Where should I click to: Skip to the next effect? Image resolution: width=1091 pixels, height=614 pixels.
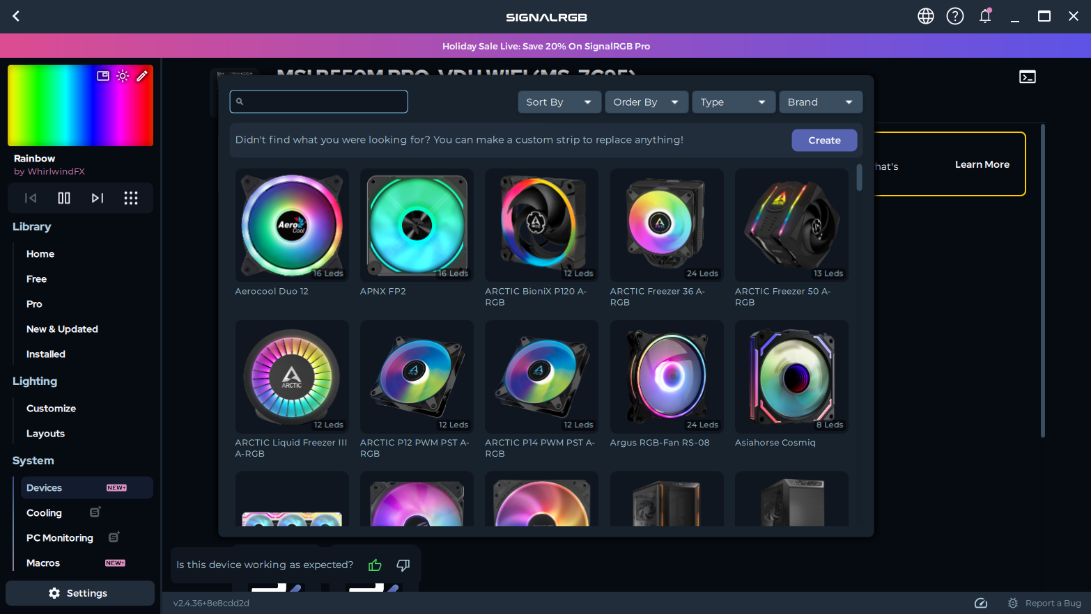click(98, 198)
